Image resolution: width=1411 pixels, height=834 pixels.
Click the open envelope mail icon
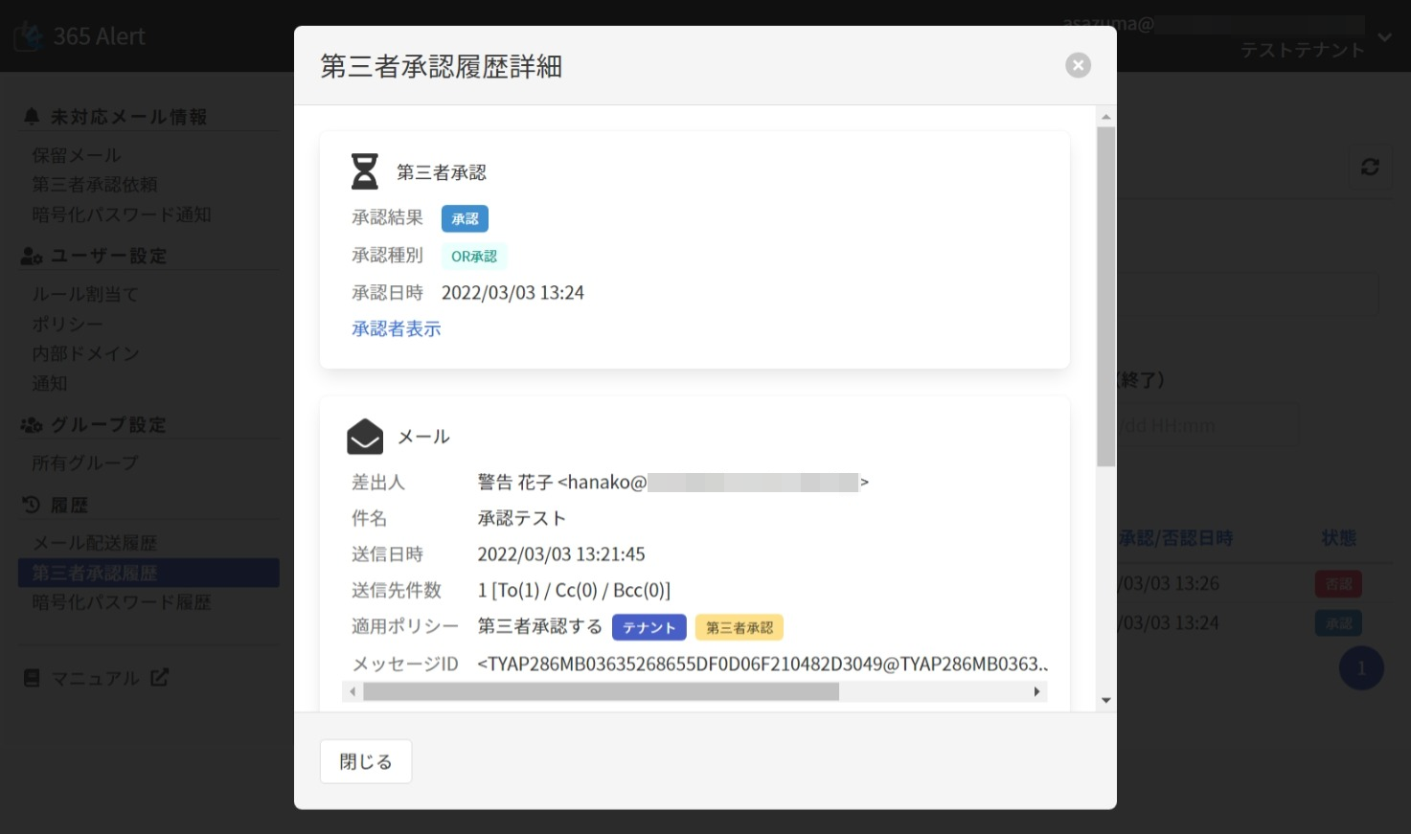tap(365, 437)
